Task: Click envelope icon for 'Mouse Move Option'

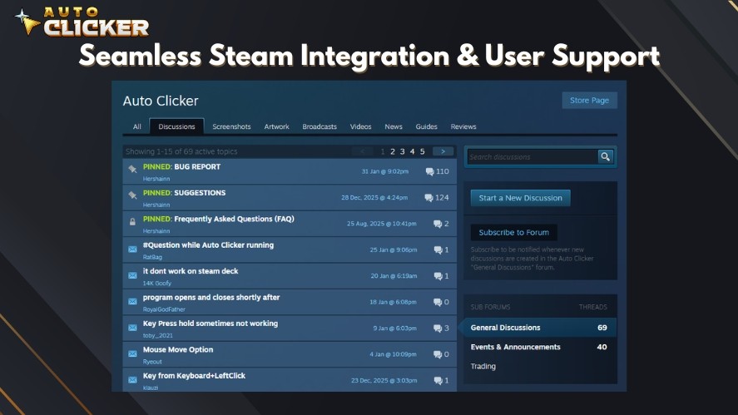Action: [132, 353]
